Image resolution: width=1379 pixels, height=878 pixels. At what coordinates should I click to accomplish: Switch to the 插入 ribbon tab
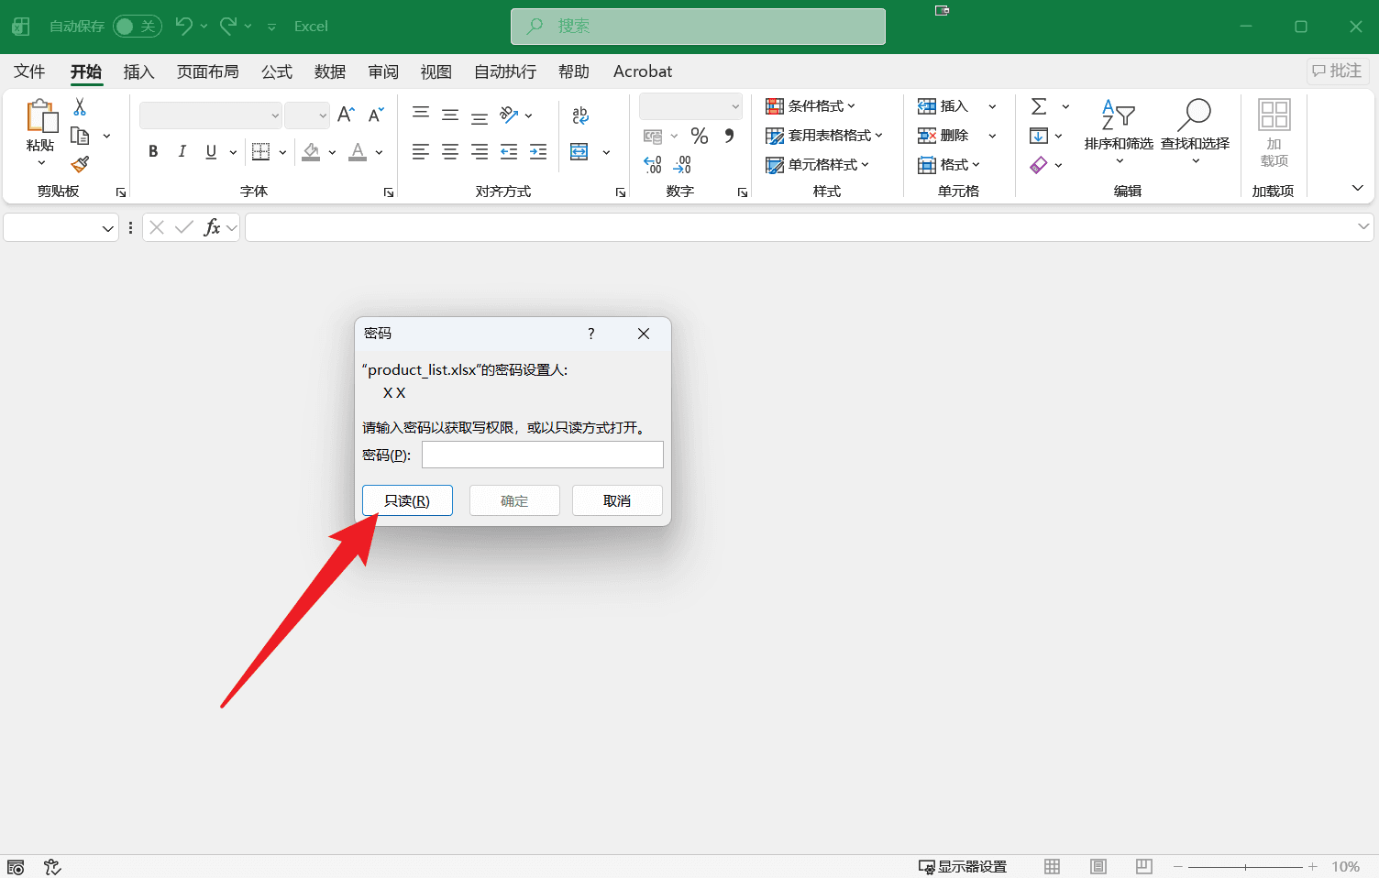138,71
